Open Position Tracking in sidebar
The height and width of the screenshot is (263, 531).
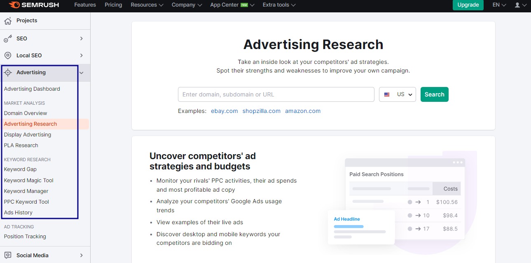[25, 236]
